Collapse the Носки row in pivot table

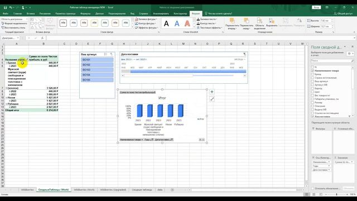(6, 98)
